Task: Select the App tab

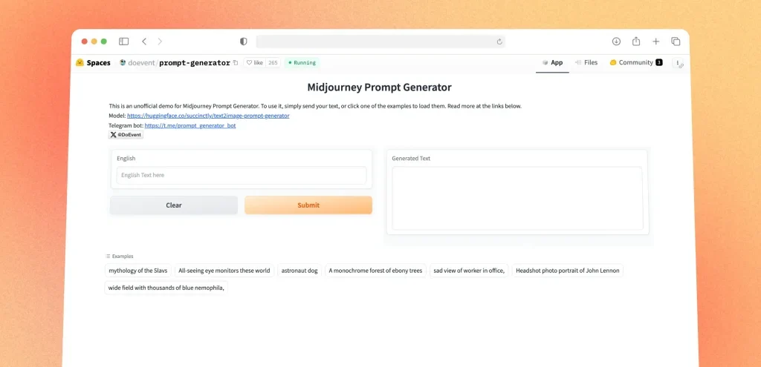Action: coord(552,63)
